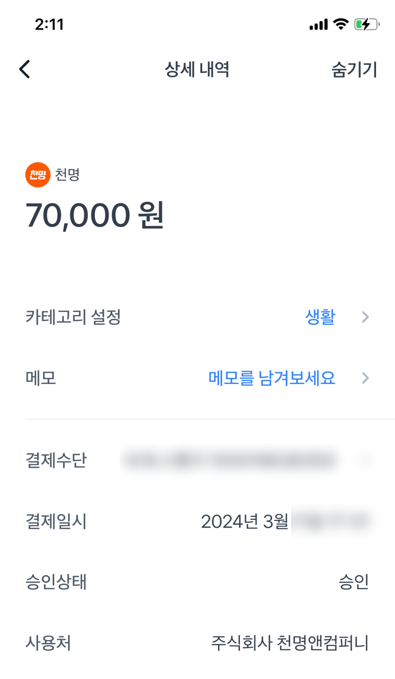Tap the 70,000 원 amount
The width and height of the screenshot is (395, 679).
95,215
